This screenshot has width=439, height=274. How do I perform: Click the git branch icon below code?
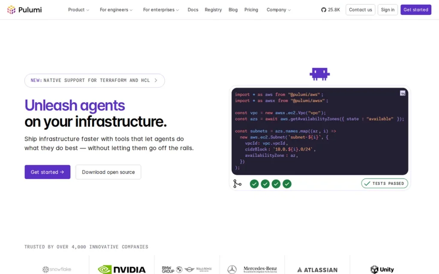click(237, 184)
